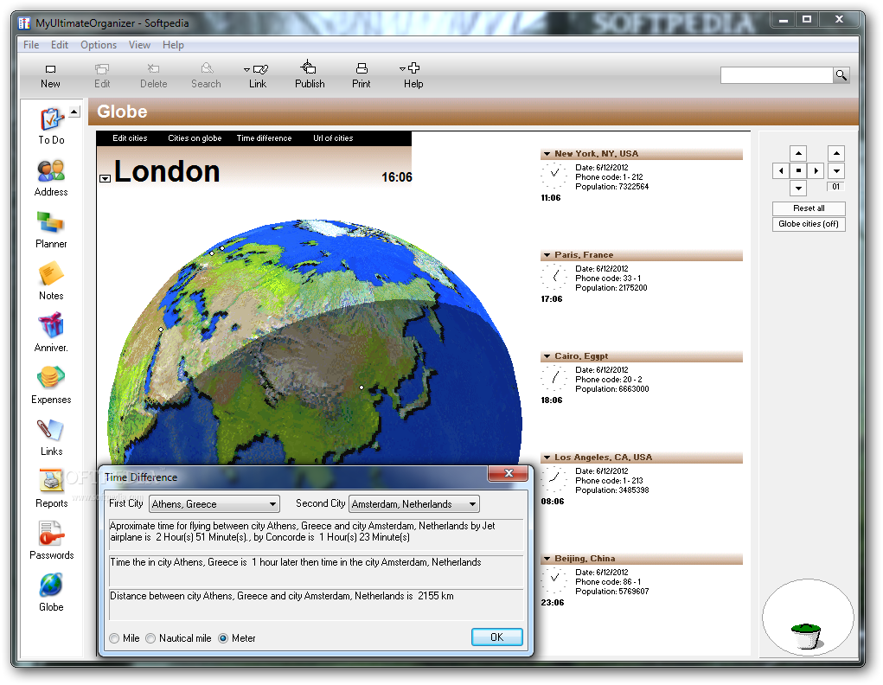Switch to Url of cities tab
Viewport: 883px width, 685px height.
pos(333,138)
